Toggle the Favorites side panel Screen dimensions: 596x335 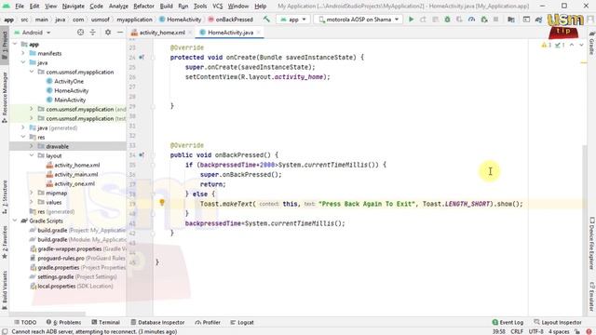tap(5, 242)
